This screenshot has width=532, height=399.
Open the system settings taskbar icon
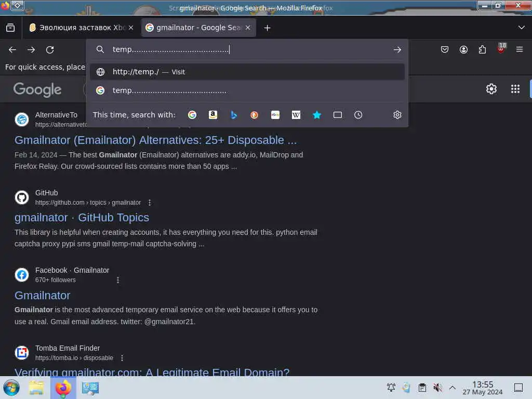click(x=90, y=388)
